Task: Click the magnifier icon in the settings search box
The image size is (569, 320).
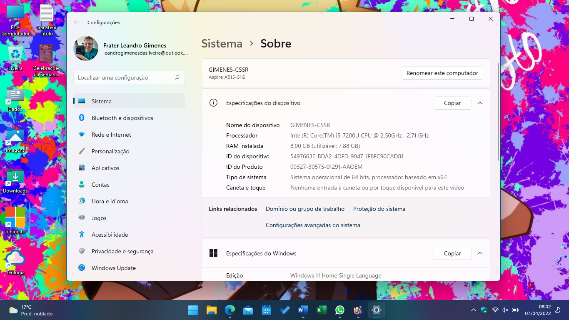Action: [177, 77]
